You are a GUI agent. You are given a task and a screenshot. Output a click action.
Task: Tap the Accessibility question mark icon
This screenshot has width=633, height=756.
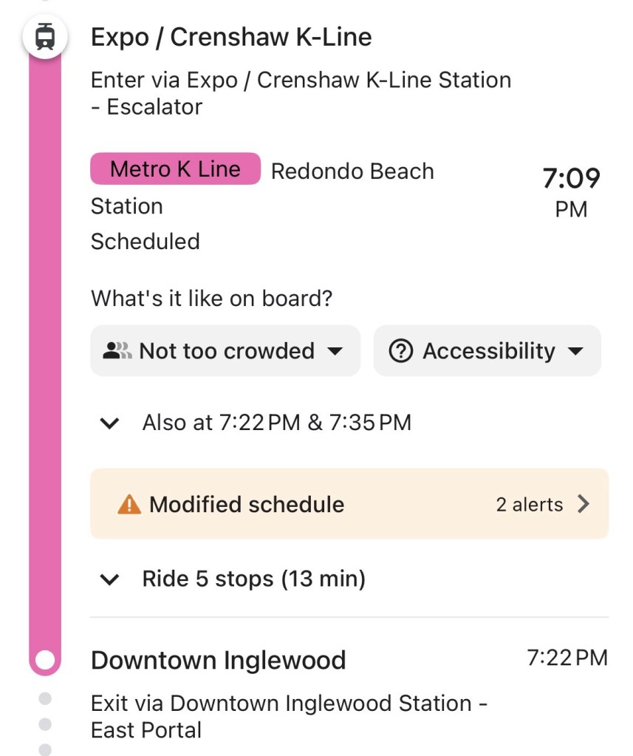400,351
